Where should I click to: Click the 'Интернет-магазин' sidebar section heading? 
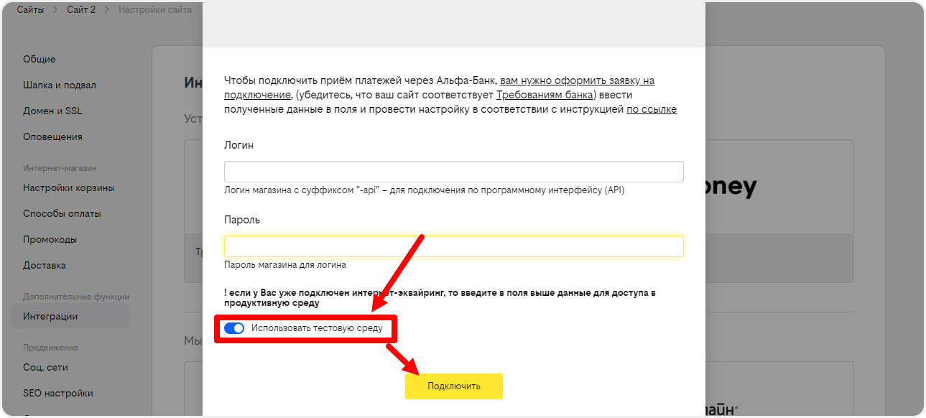coord(60,168)
